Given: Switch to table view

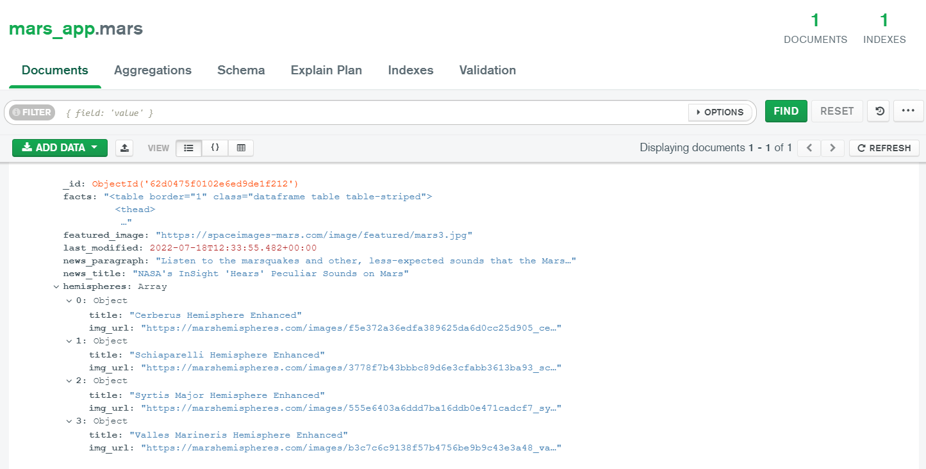Looking at the screenshot, I should point(241,148).
